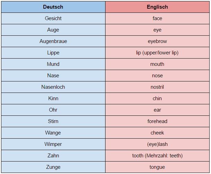Click the Auge cell
Image resolution: width=211 pixels, height=174 pixels.
pyautogui.click(x=53, y=30)
